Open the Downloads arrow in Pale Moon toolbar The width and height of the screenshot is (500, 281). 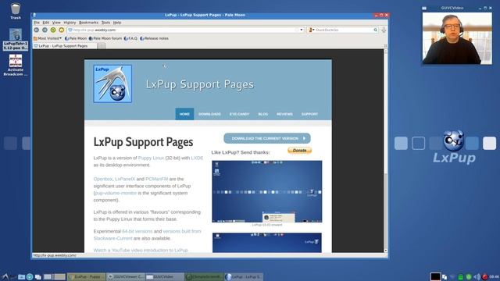pyautogui.click(x=384, y=30)
